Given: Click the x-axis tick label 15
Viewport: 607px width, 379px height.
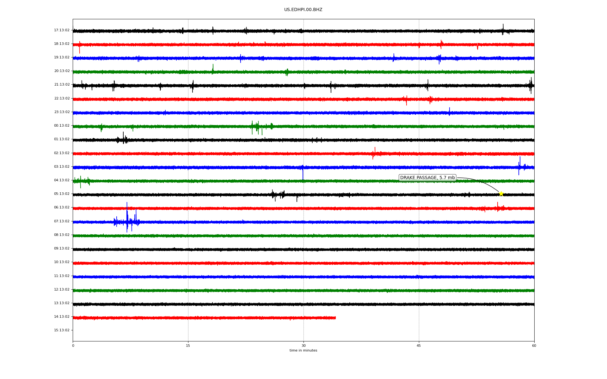Looking at the screenshot, I should click(188, 346).
